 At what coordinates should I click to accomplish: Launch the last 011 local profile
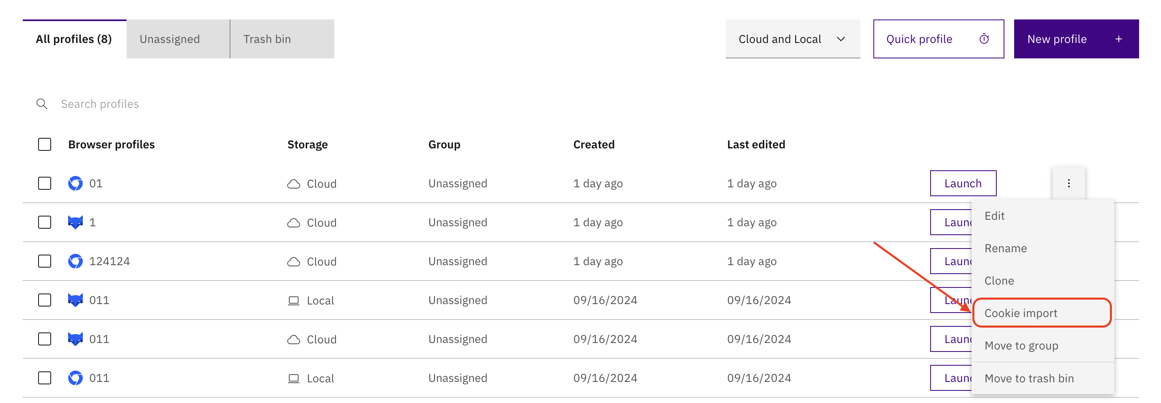951,378
